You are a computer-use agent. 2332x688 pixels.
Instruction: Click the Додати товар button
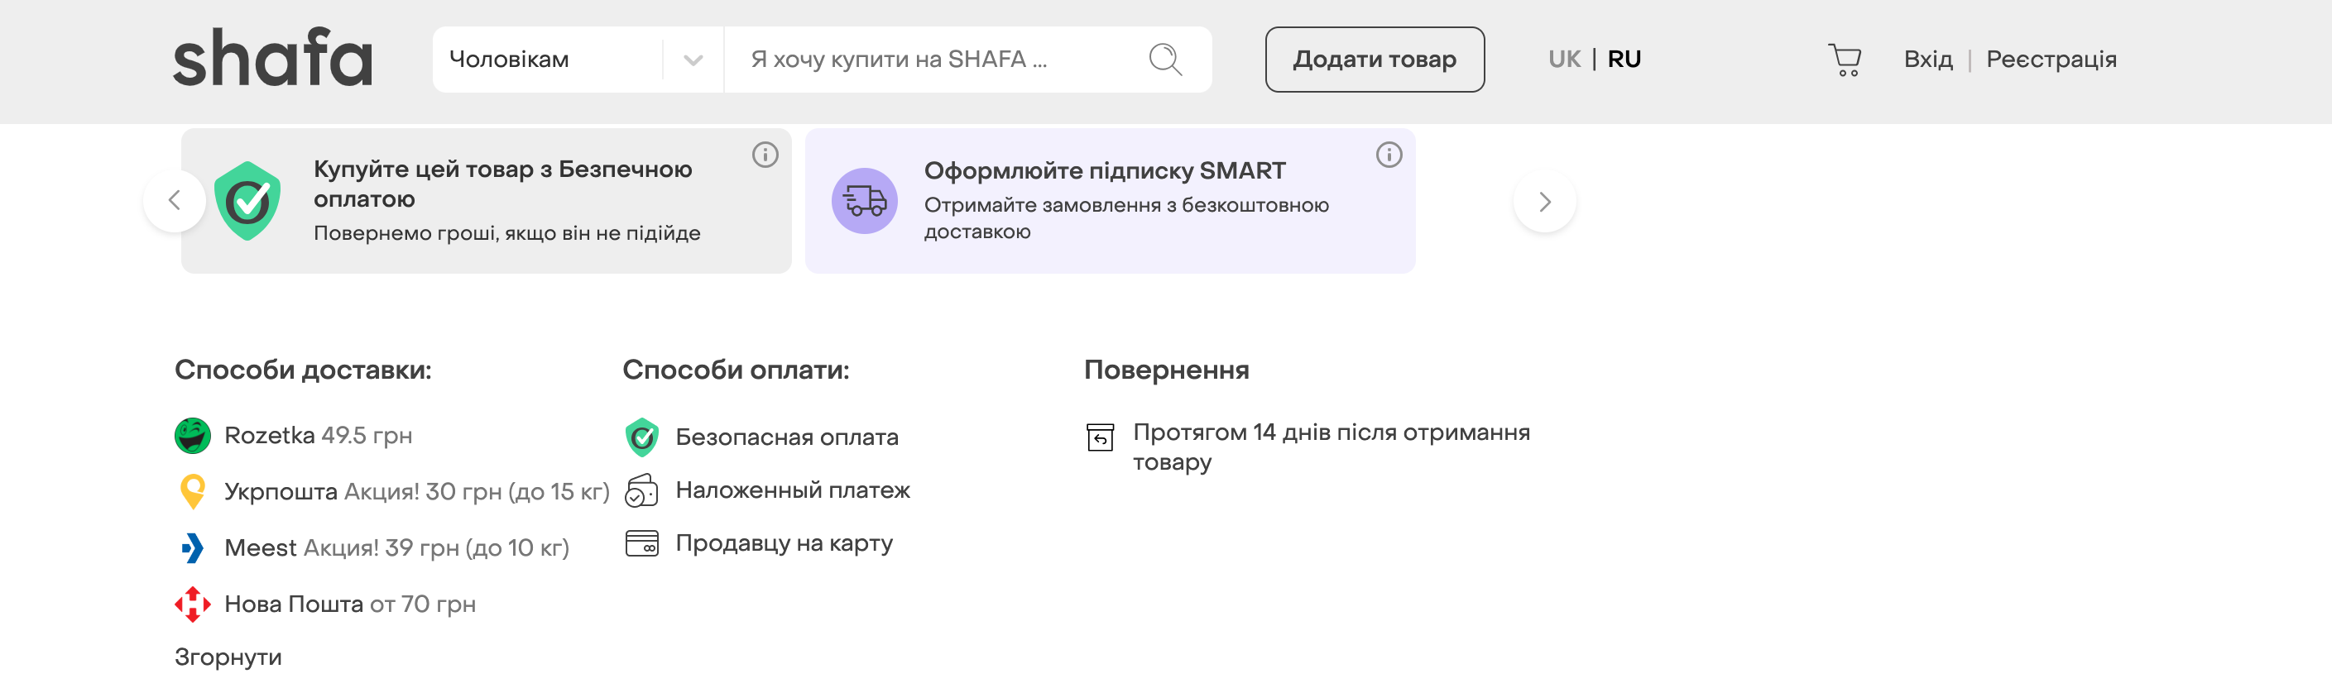tap(1375, 60)
